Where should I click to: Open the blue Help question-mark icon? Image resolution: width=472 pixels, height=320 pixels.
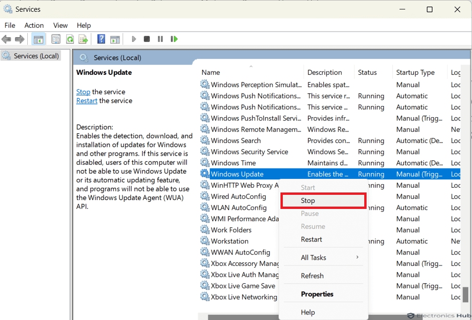tap(101, 39)
